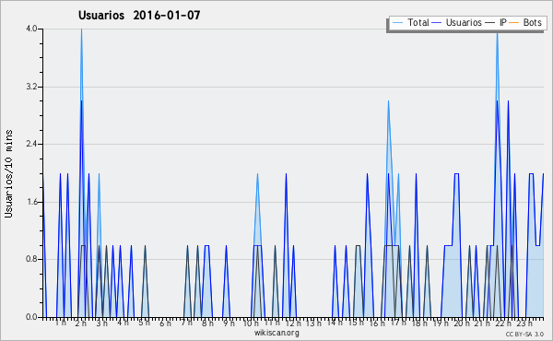Click the Bots legend label
This screenshot has height=341, width=553.
pyautogui.click(x=532, y=22)
